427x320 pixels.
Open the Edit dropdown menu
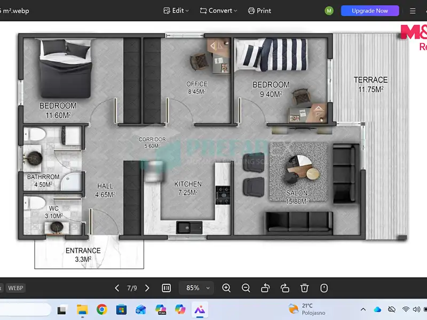coord(176,11)
